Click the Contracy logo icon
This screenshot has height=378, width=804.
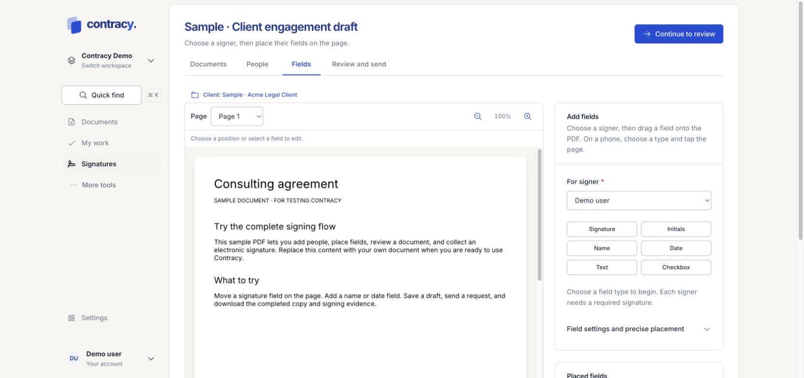tap(74, 25)
